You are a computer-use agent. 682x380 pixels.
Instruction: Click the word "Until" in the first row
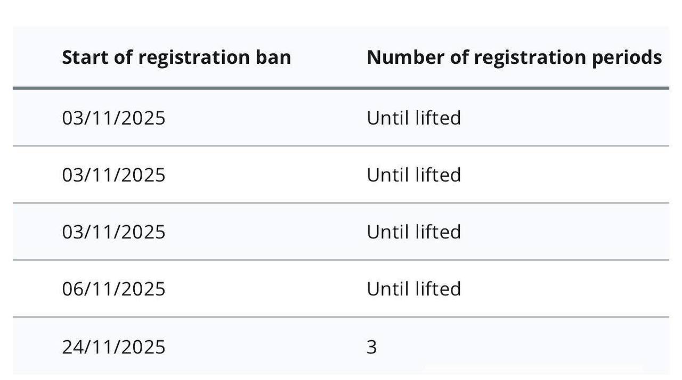pyautogui.click(x=388, y=118)
